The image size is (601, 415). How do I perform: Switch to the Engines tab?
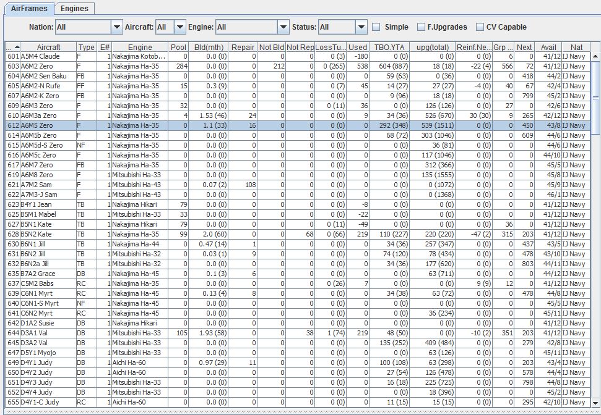[74, 9]
